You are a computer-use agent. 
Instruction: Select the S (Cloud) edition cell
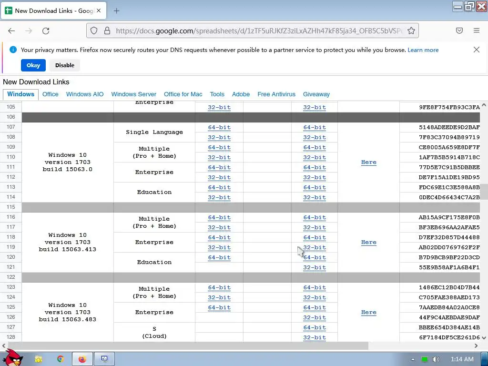click(154, 332)
